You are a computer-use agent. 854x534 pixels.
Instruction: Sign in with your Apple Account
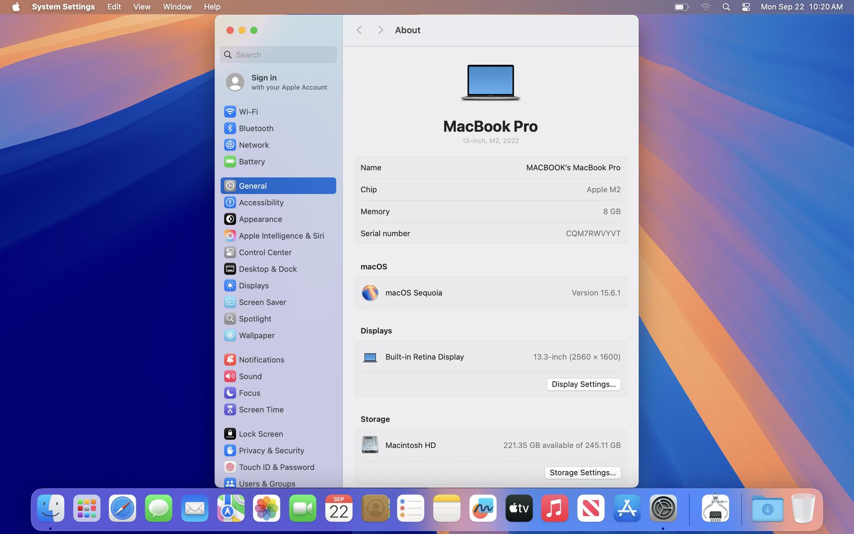278,82
